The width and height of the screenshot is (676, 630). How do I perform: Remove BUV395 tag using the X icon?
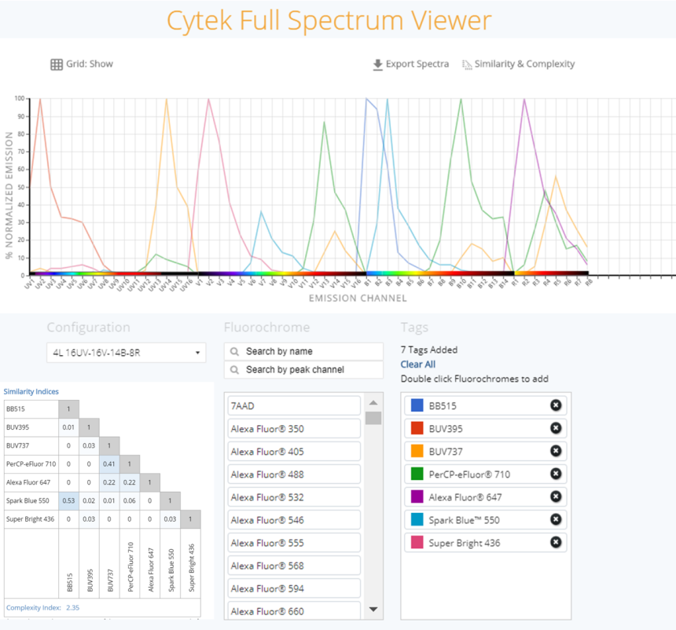pyautogui.click(x=556, y=428)
